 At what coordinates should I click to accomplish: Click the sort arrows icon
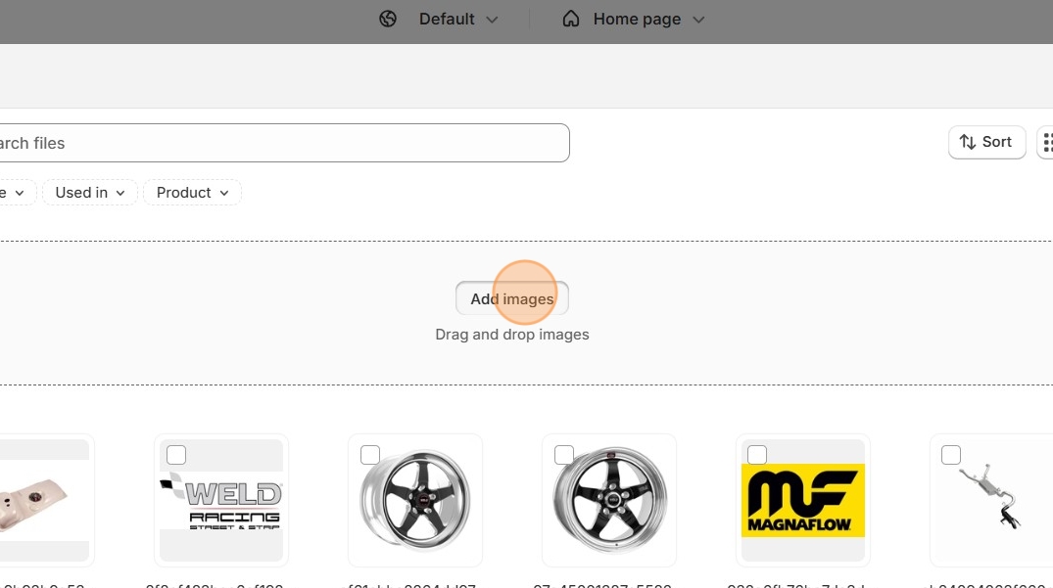coord(967,142)
